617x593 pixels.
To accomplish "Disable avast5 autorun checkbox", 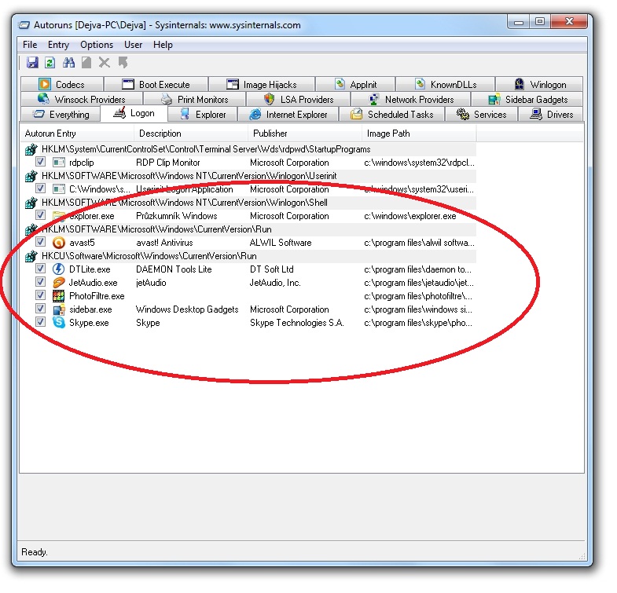I will pos(40,242).
